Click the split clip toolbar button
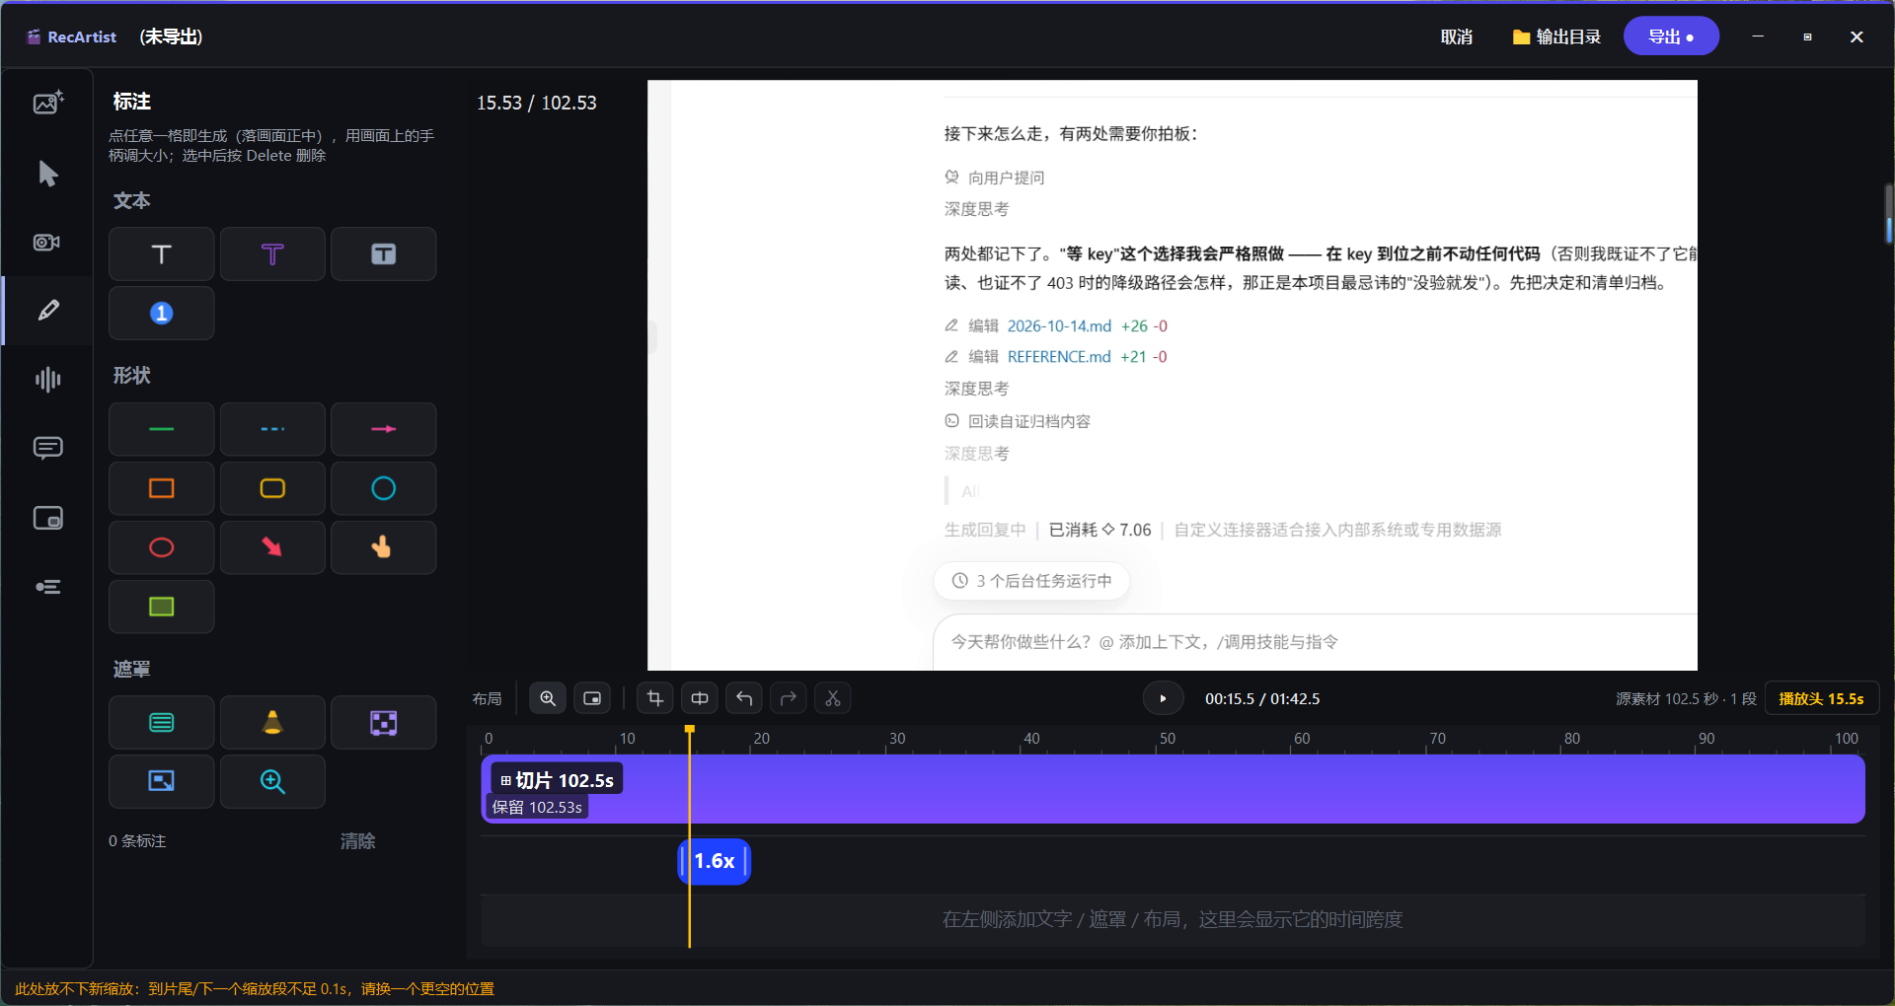Viewport: 1895px width, 1006px height. click(700, 698)
